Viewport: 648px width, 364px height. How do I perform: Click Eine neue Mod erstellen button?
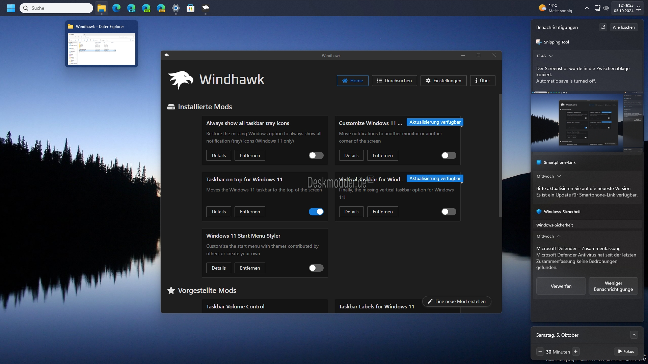(457, 301)
